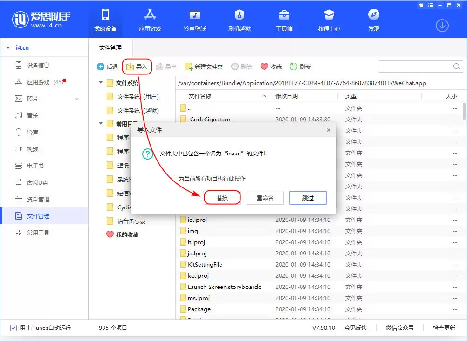
Task: Click the 刷新 refresh toolbar icon
Action: (293, 67)
